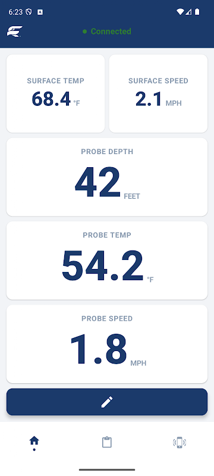Tap the 1.8 MPH probe speed value
The height and width of the screenshot is (476, 214).
[x=108, y=350]
